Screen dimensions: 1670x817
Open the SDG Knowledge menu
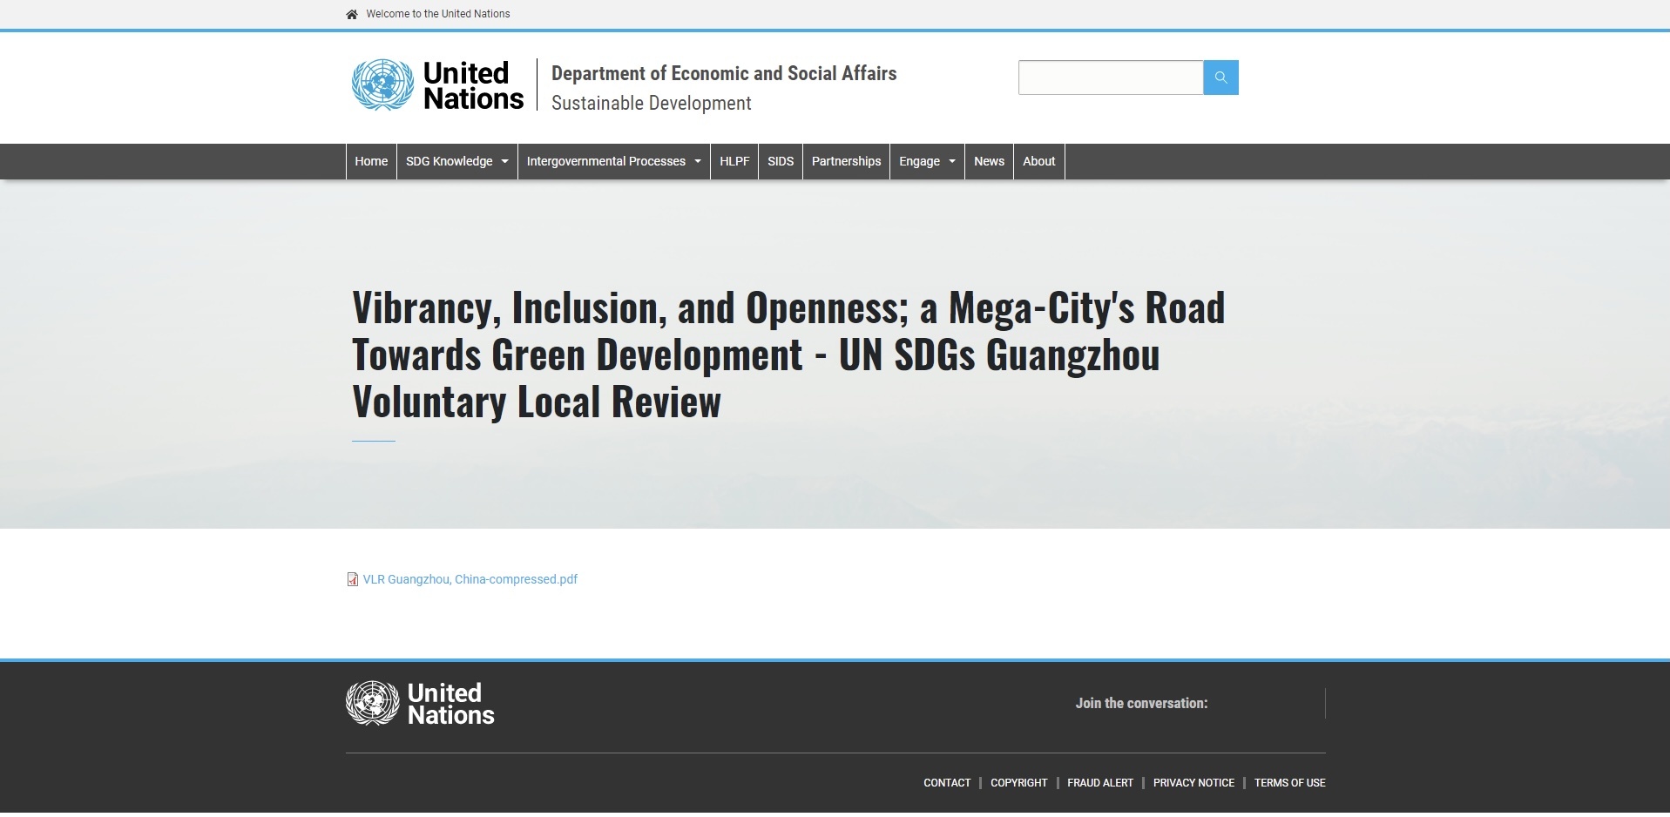(x=449, y=161)
